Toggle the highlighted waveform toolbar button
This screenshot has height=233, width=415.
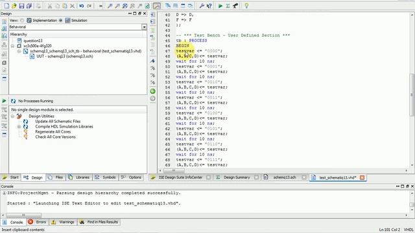pyautogui.click(x=157, y=6)
